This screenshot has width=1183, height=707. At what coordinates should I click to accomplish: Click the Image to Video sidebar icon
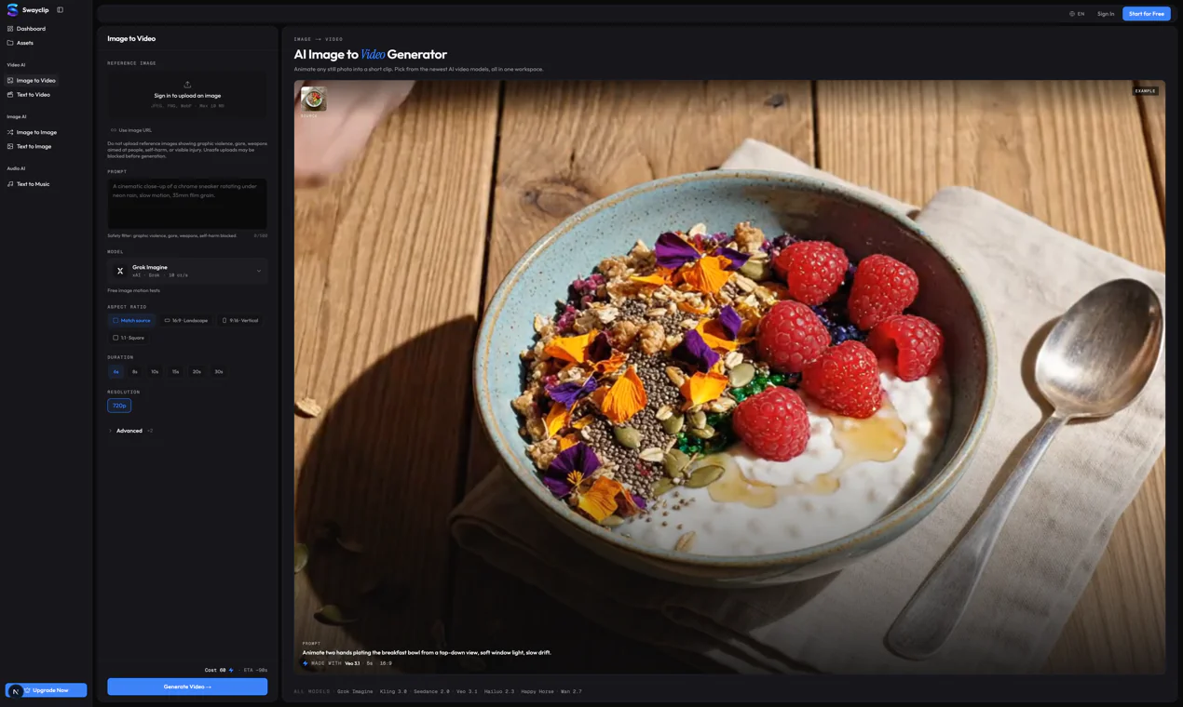pos(10,81)
